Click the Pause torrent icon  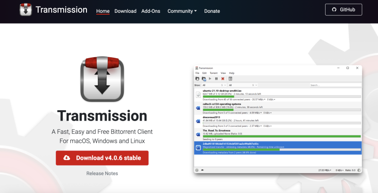click(x=216, y=79)
